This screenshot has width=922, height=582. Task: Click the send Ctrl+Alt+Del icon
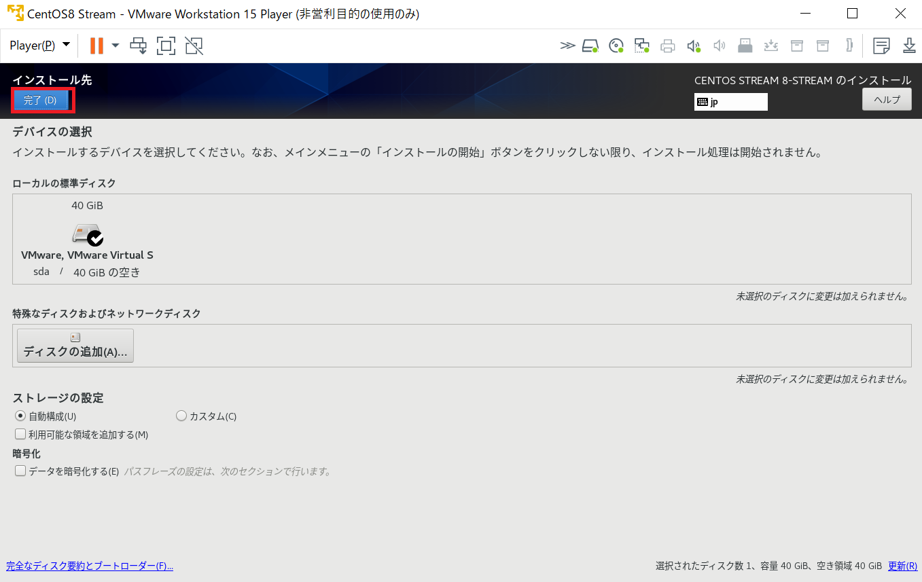(x=139, y=46)
